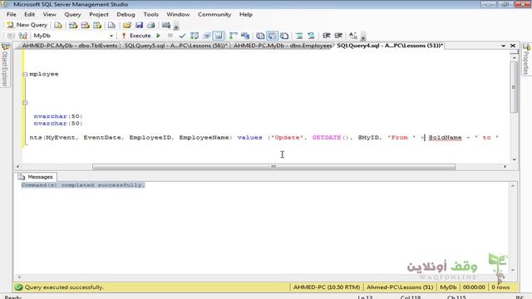Open the Project menu
The image size is (532, 299).
coord(99,15)
